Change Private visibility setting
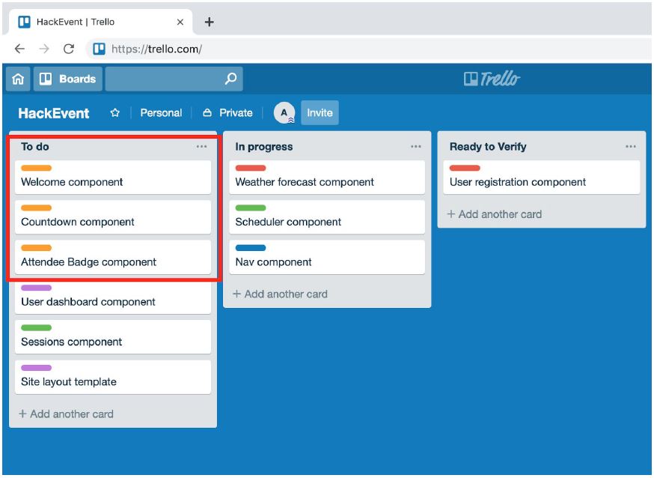The image size is (654, 478). click(227, 113)
